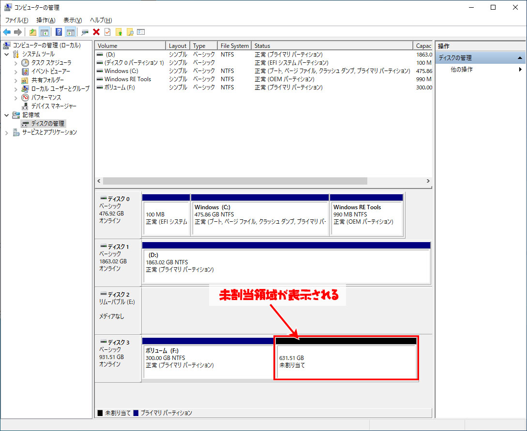Sort by the File System column header
The image size is (527, 431).
235,45
